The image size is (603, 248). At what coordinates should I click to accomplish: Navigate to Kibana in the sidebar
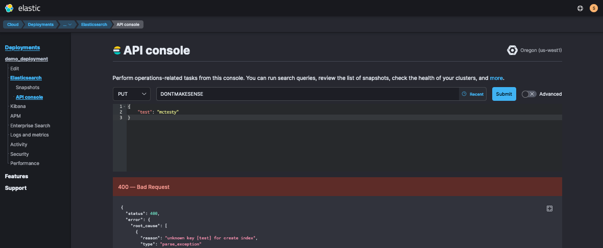(18, 106)
